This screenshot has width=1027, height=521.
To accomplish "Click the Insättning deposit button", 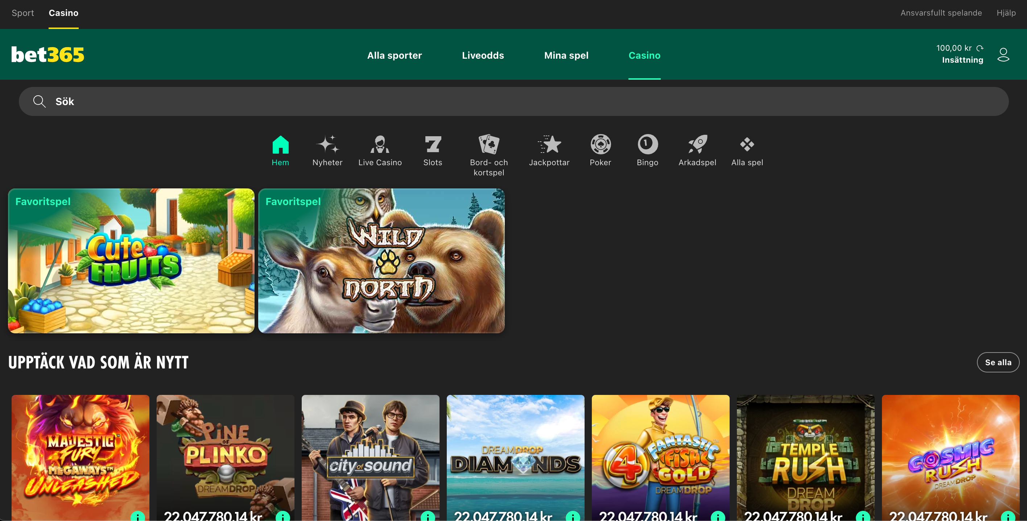I will tap(962, 60).
